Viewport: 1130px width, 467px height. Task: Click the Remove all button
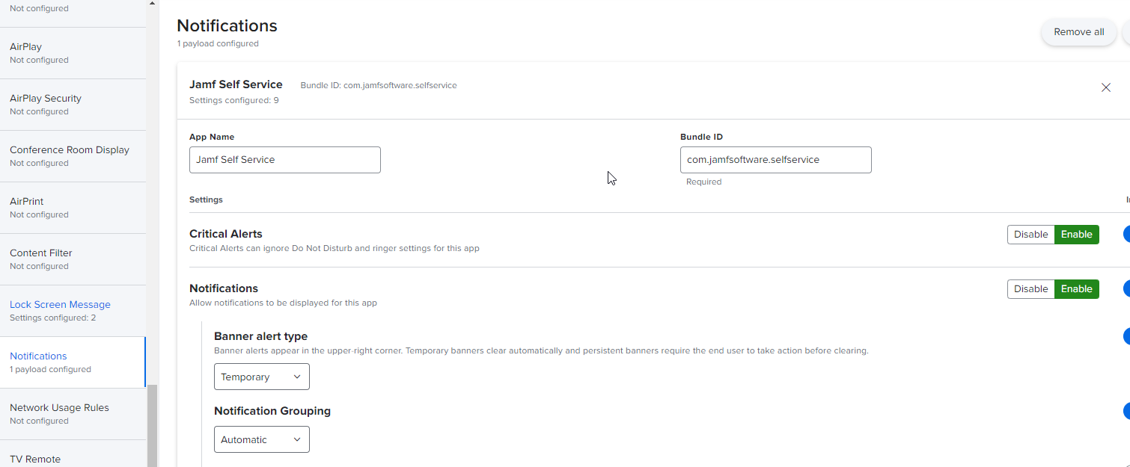point(1078,32)
